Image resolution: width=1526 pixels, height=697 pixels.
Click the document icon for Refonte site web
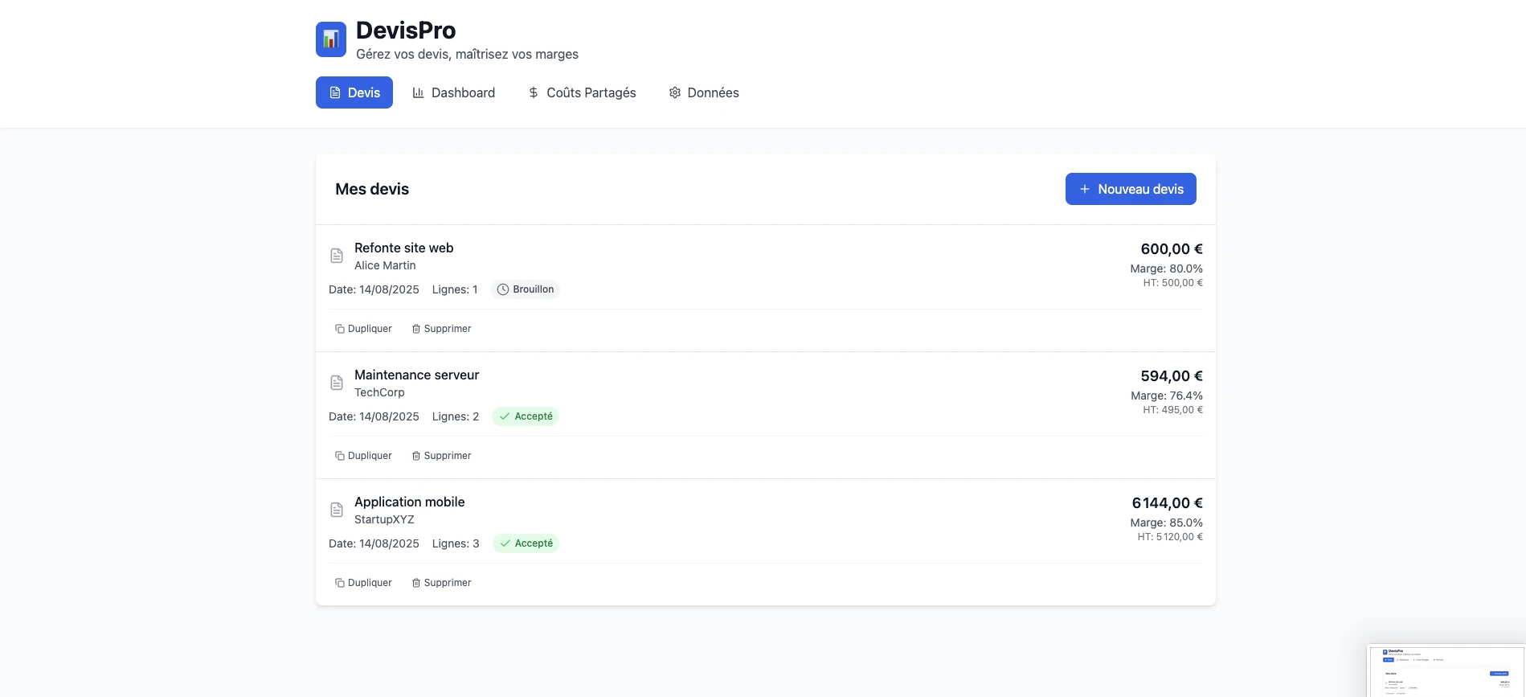point(337,256)
